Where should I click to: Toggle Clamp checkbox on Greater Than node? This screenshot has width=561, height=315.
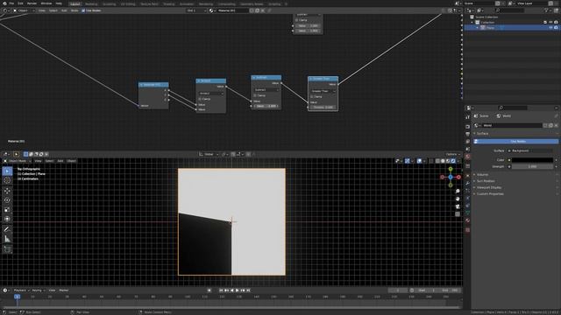coord(312,96)
